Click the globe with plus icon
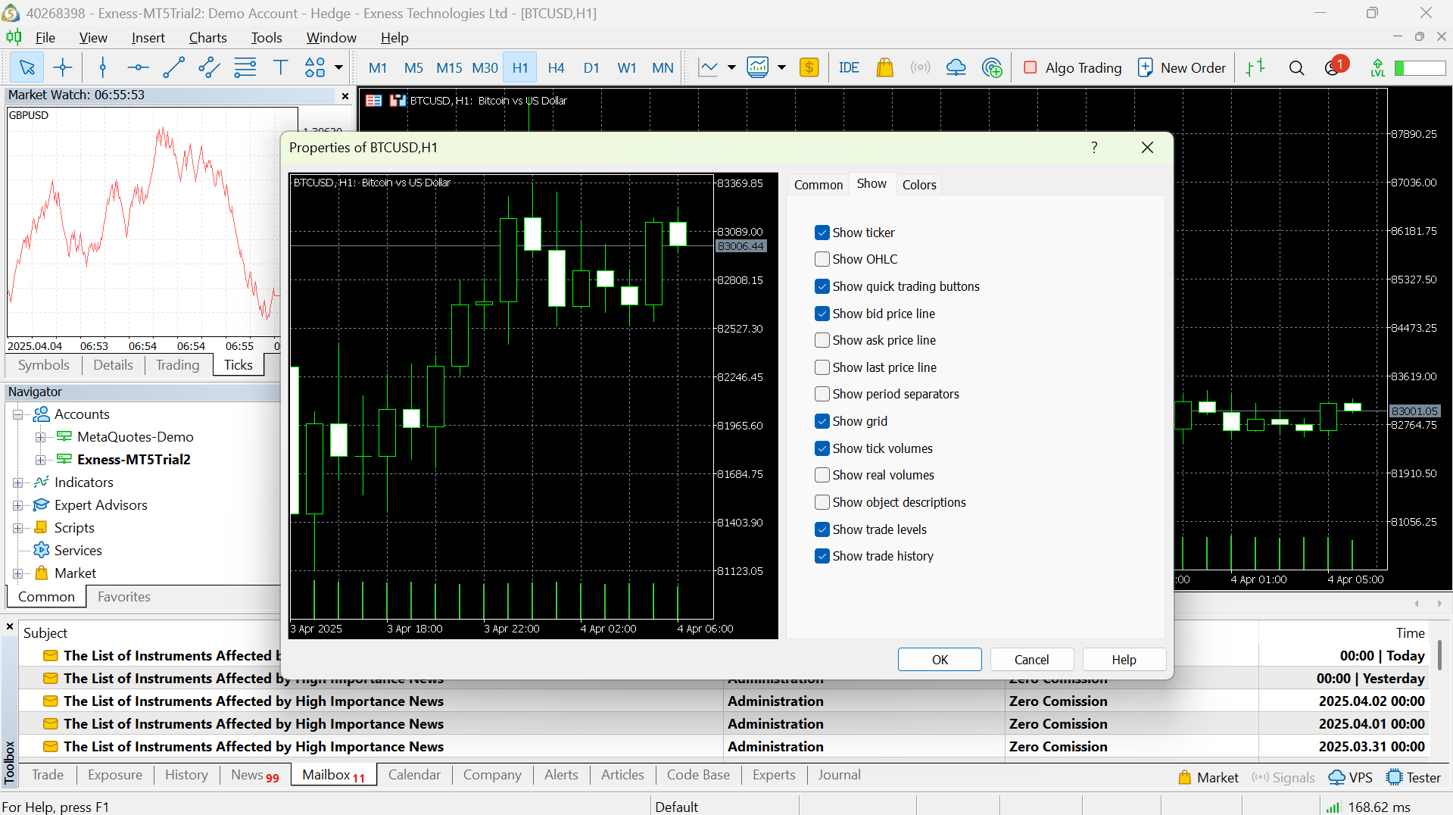This screenshot has width=1453, height=815. tap(992, 68)
